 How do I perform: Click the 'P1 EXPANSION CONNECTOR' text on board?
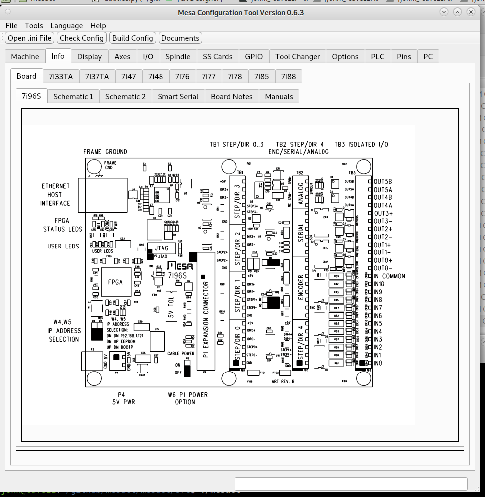point(206,320)
